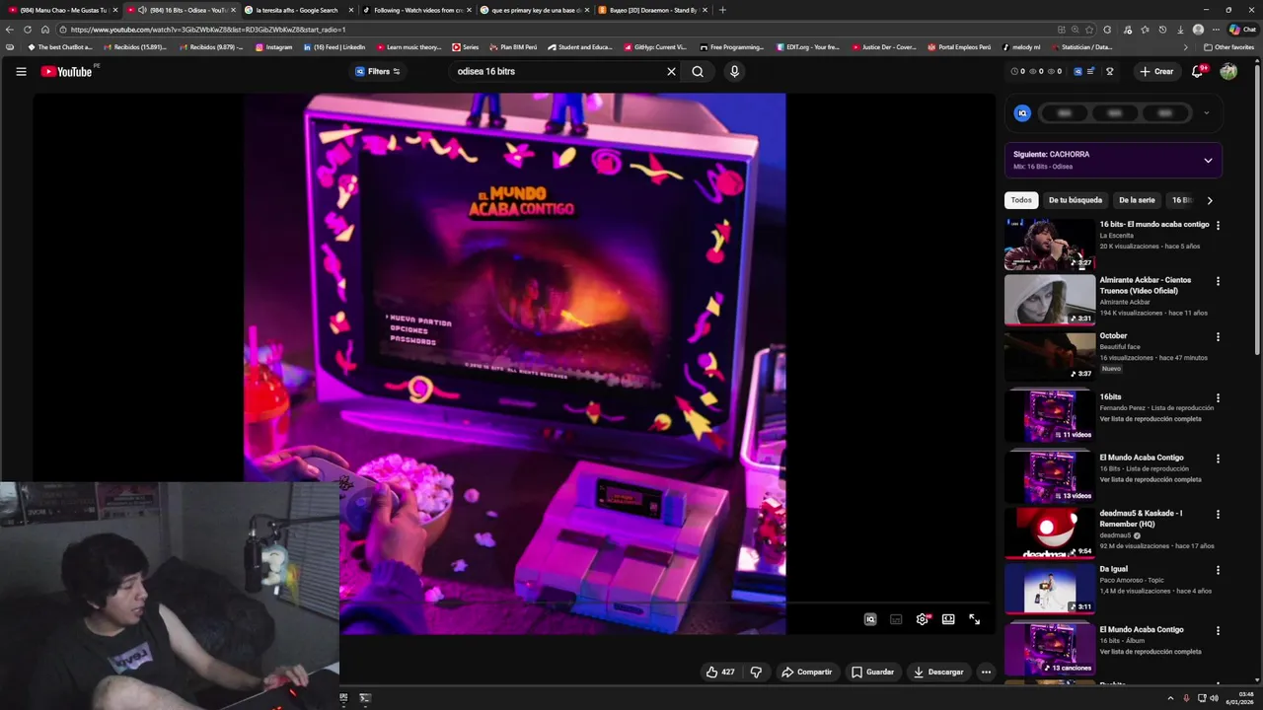
Task: Close the "que es primary key" tab
Action: point(587,10)
